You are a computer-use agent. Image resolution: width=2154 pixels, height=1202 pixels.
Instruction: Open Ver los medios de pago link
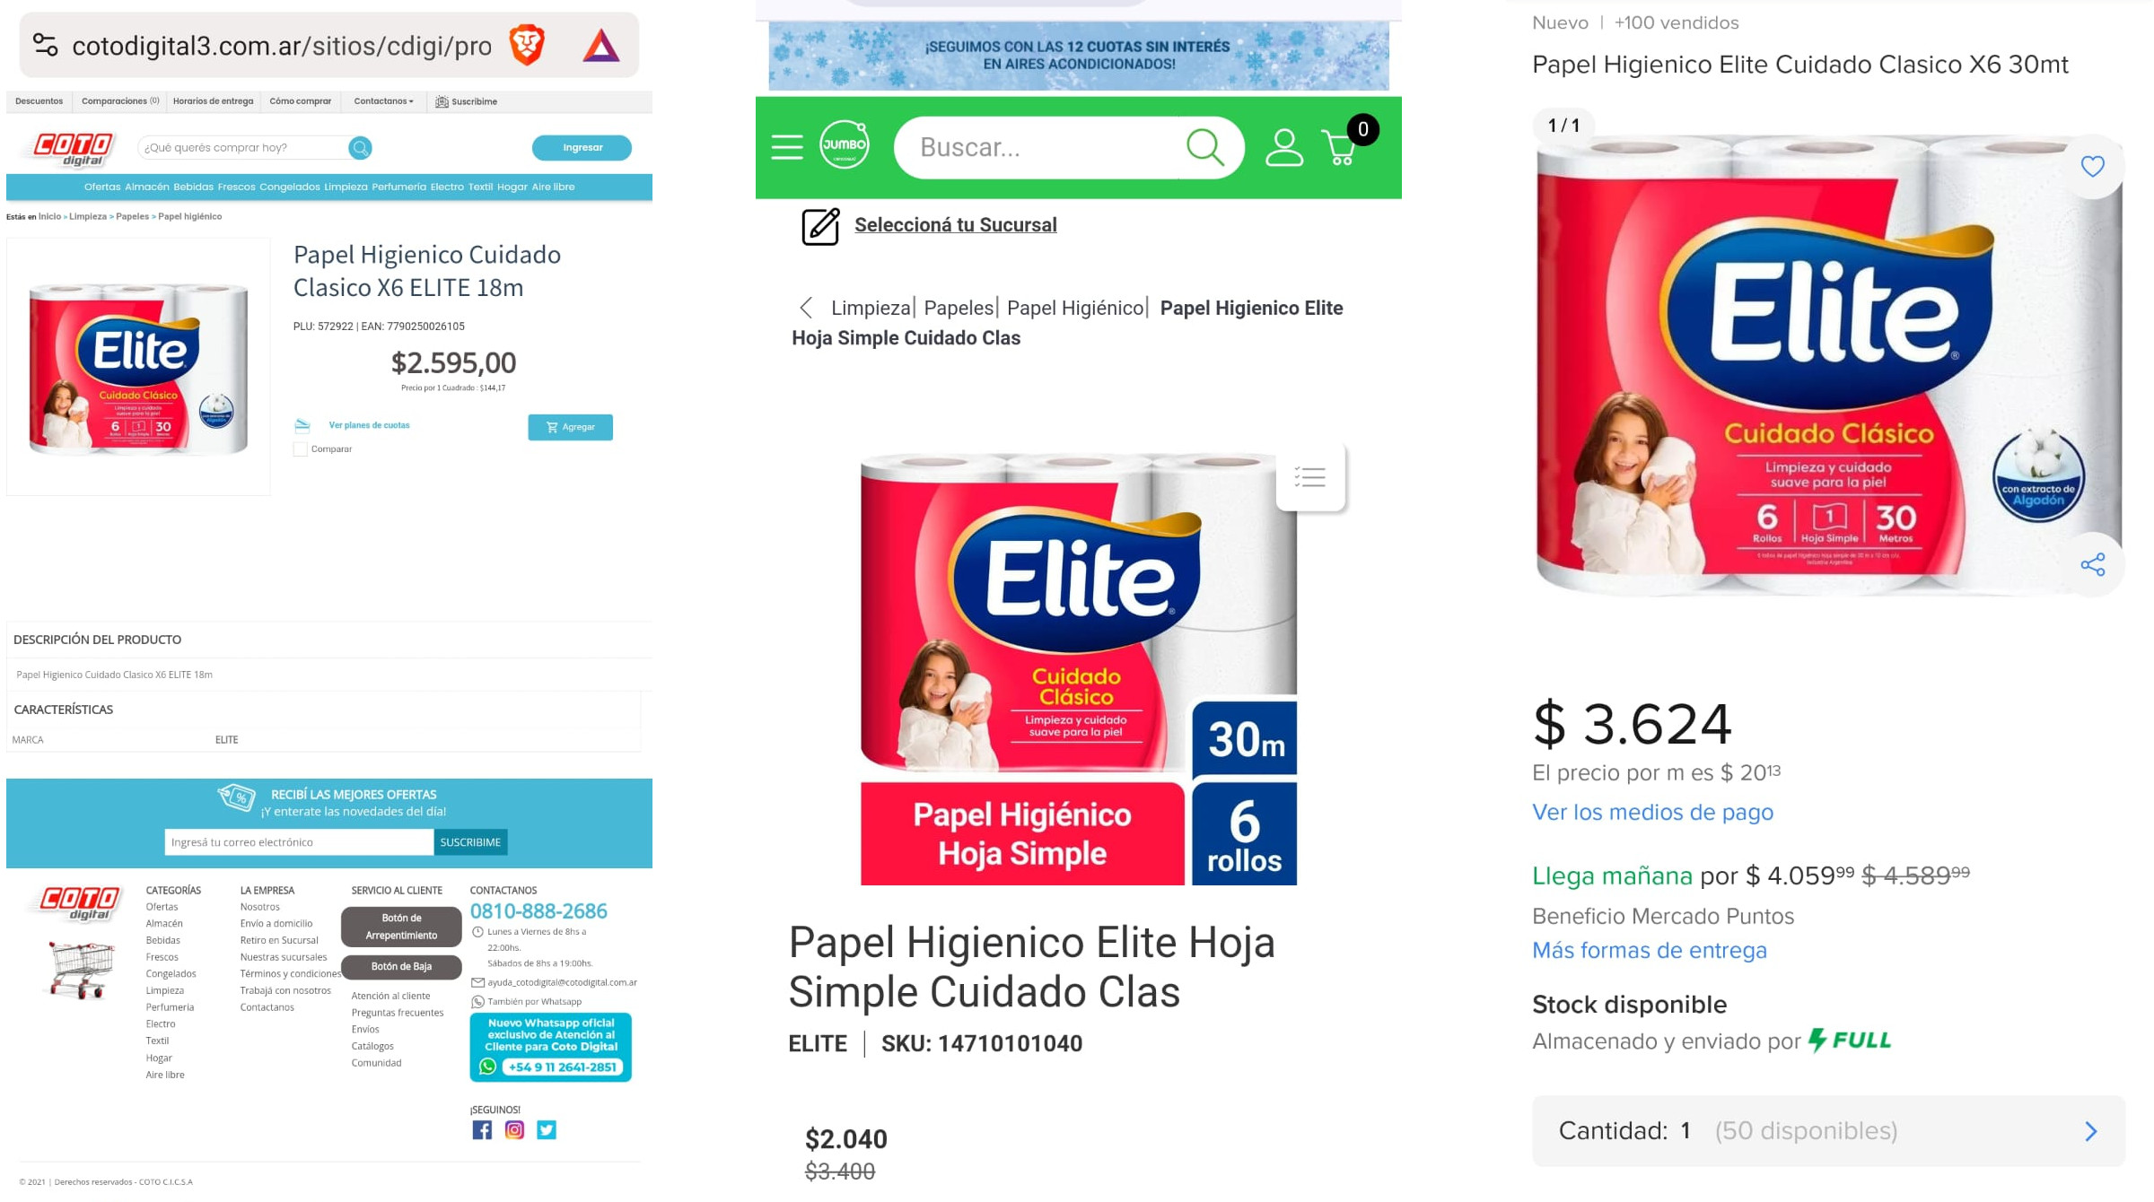pos(1652,812)
